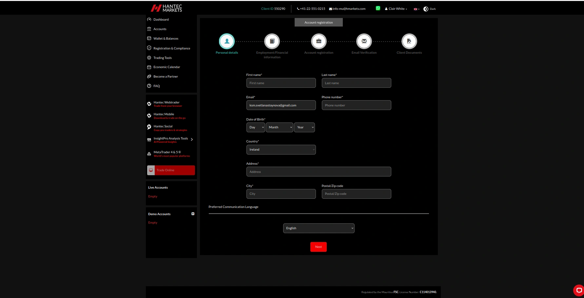The height and width of the screenshot is (298, 584).
Task: Open the live chat bubble
Action: click(578, 290)
